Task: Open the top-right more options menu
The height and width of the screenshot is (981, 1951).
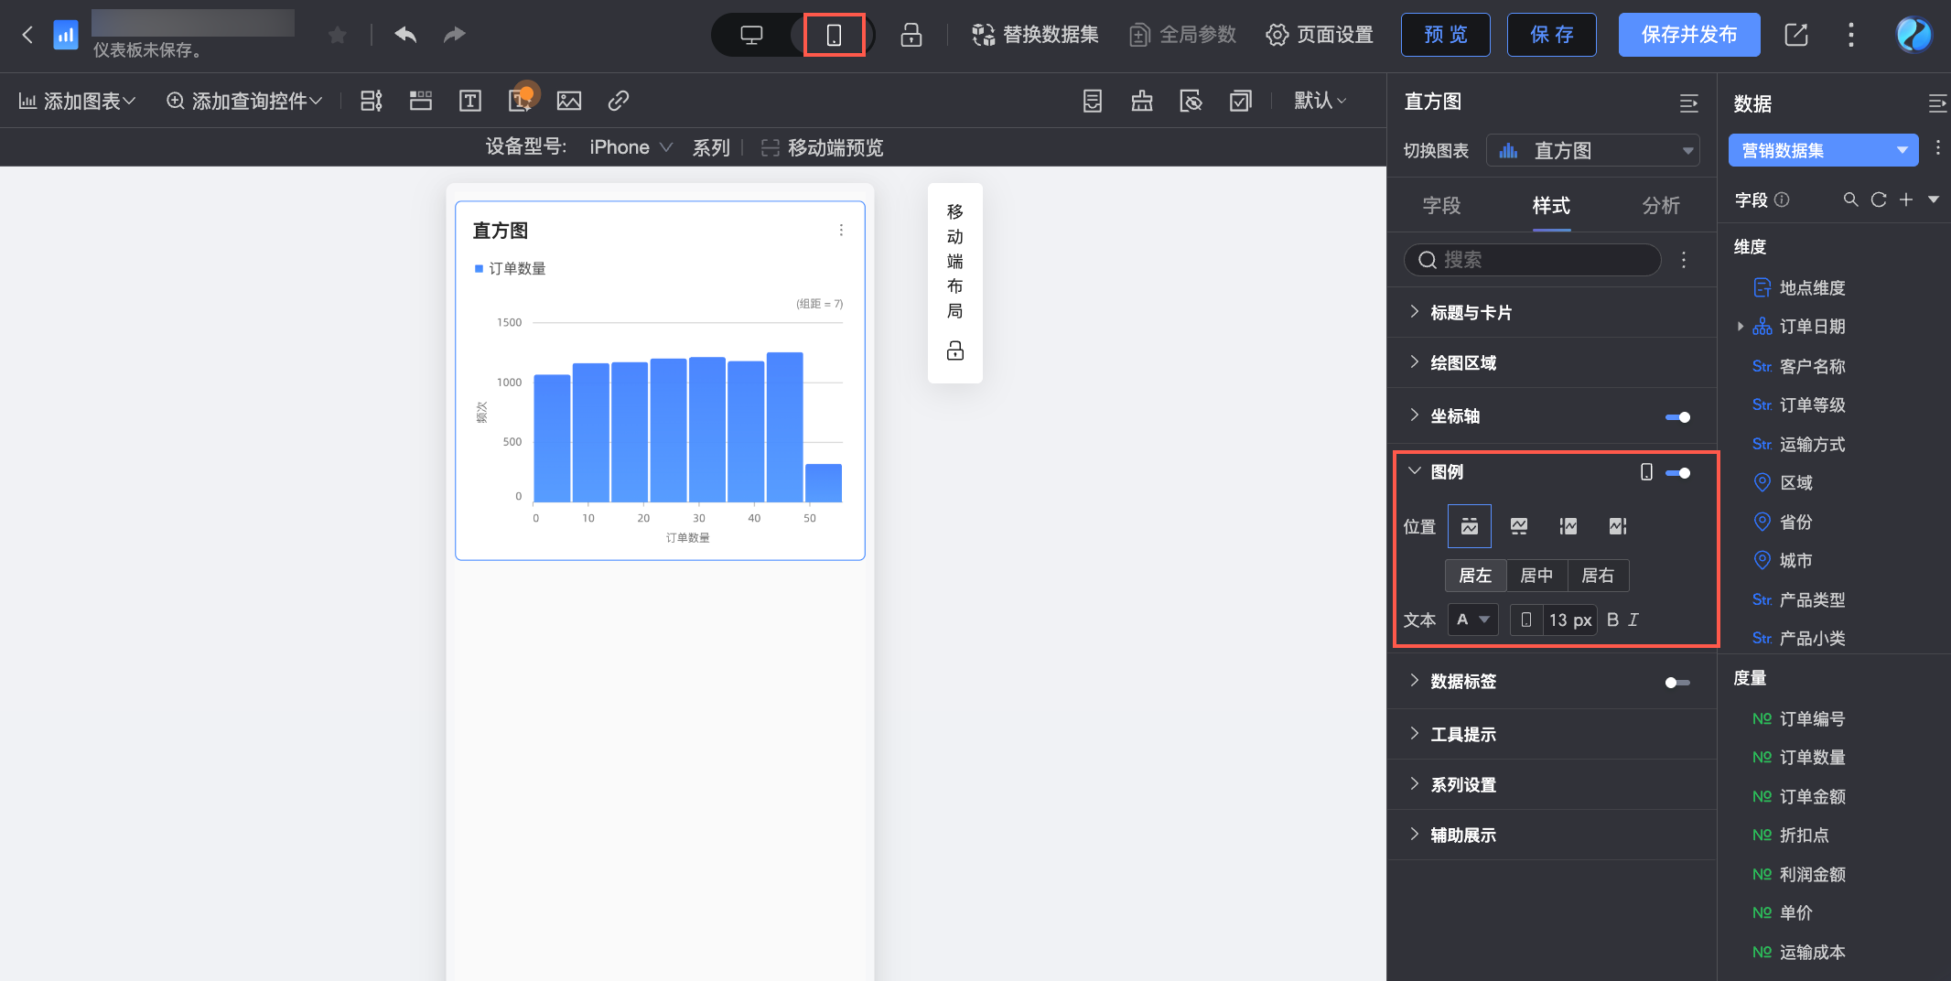Action: click(x=1851, y=35)
